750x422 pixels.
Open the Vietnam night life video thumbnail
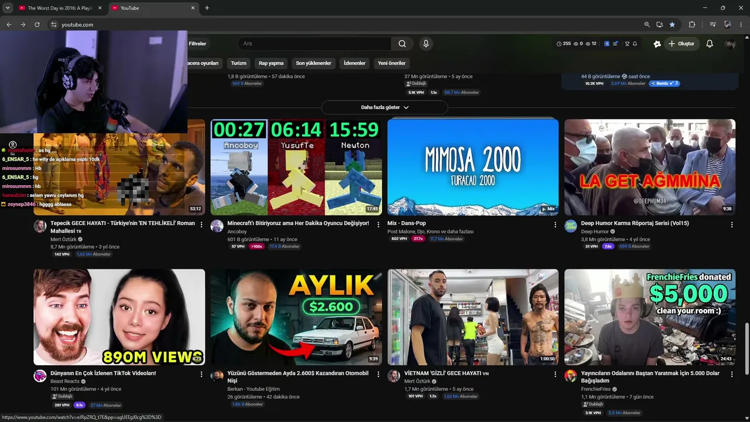click(x=473, y=317)
